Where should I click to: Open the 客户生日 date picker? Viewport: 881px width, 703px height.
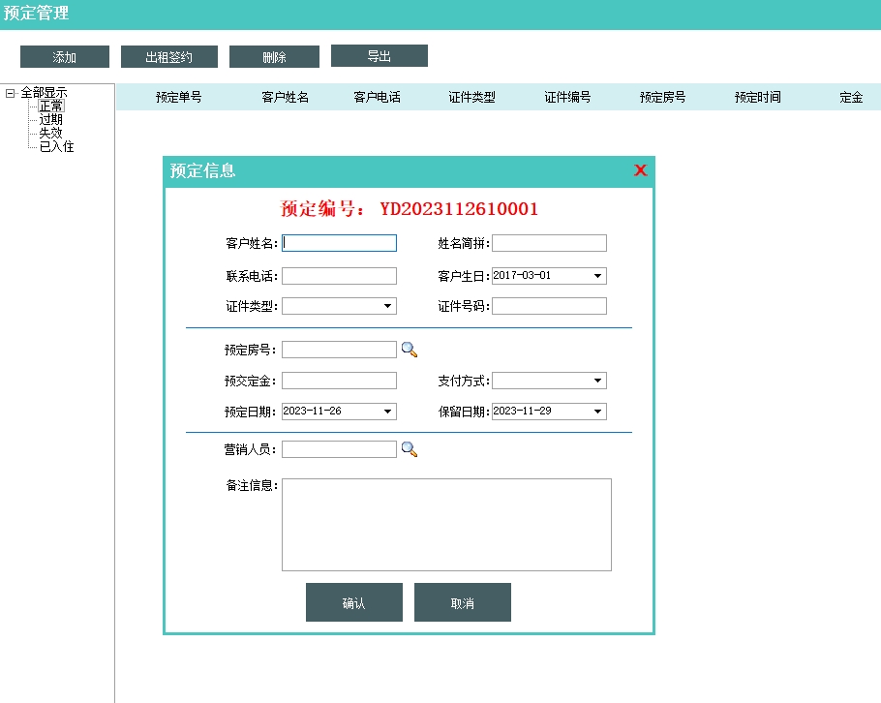click(x=597, y=276)
